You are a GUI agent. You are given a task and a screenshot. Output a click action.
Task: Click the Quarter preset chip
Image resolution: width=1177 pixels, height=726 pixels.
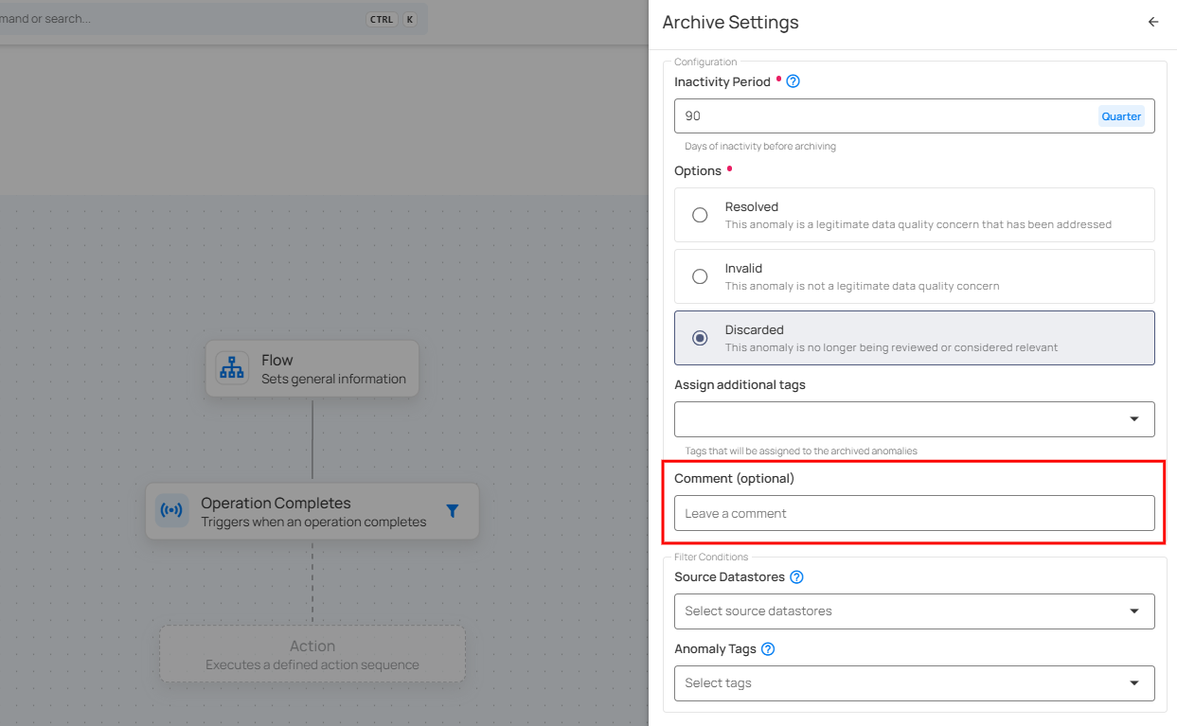point(1121,116)
